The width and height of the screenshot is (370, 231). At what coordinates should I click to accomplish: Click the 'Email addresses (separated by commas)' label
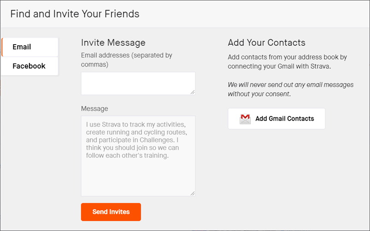(126, 60)
